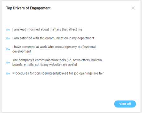Select 'The company's communication tools' driver text
Screen dimensions: 142x113
57,62
